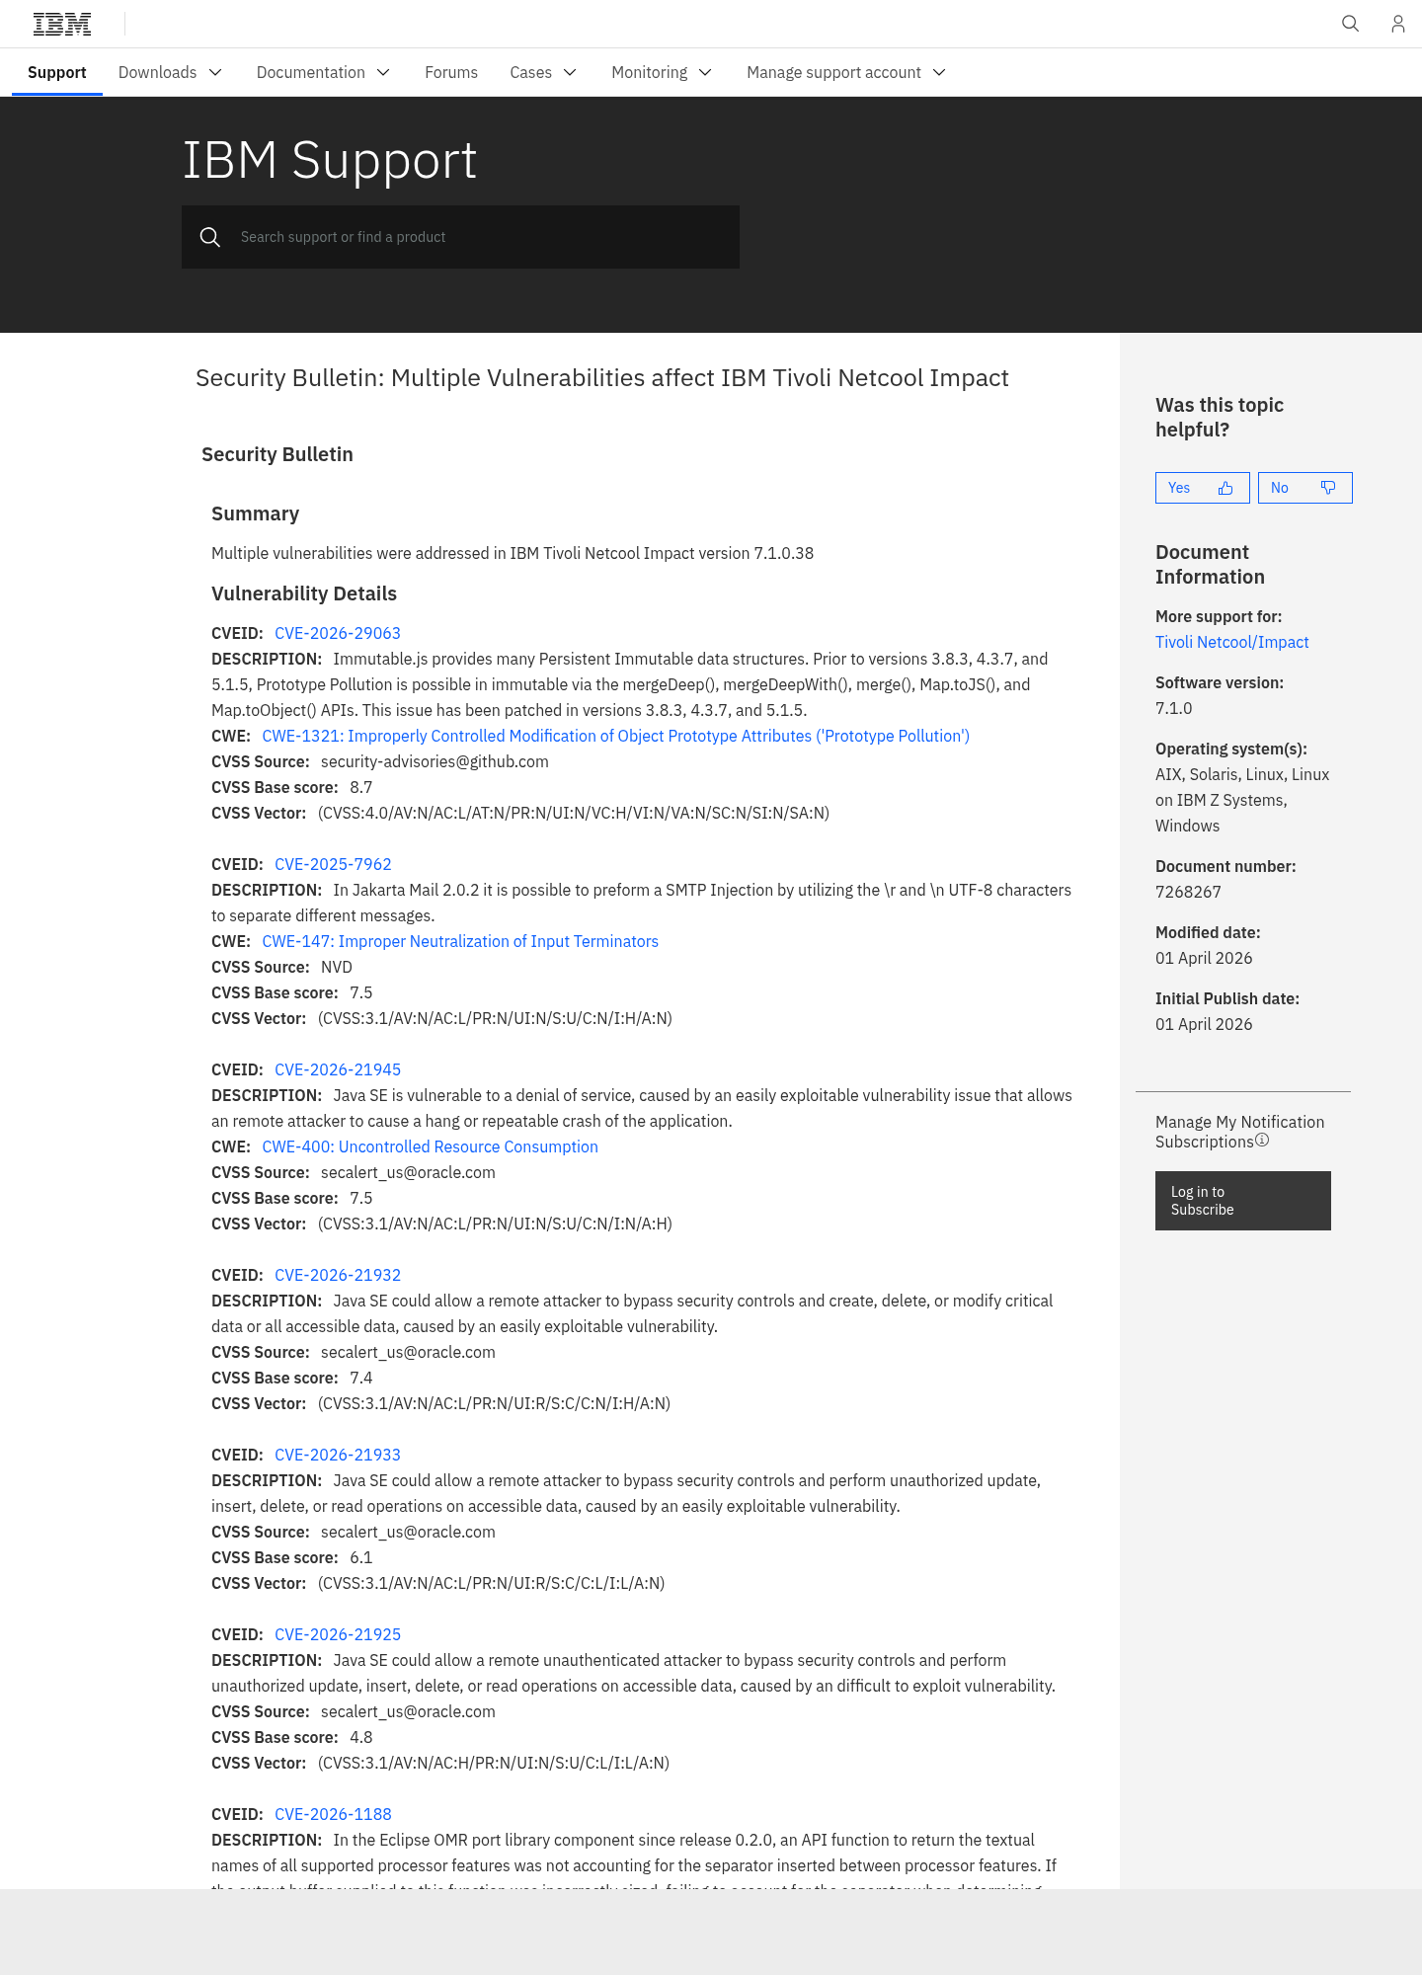The height and width of the screenshot is (1975, 1422).
Task: Open the search magnifier icon in top bar
Action: tap(1350, 24)
